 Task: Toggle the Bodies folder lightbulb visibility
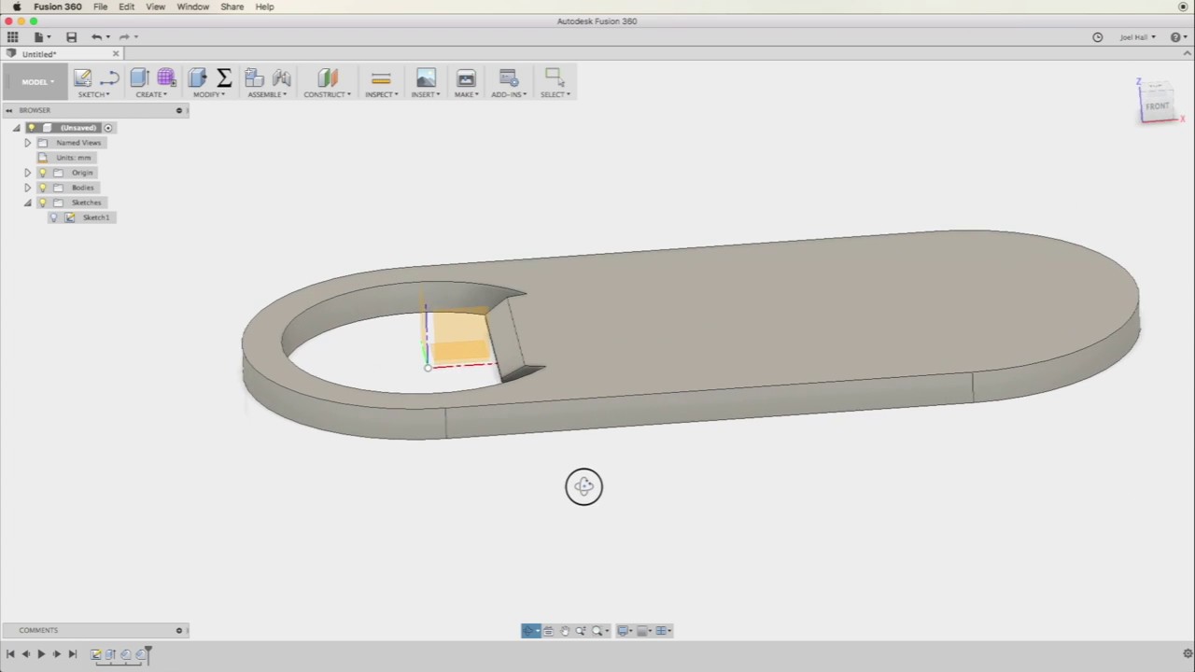pos(42,188)
